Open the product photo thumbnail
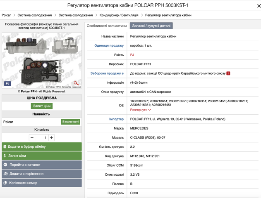The height and width of the screenshot is (198, 261). (42, 60)
